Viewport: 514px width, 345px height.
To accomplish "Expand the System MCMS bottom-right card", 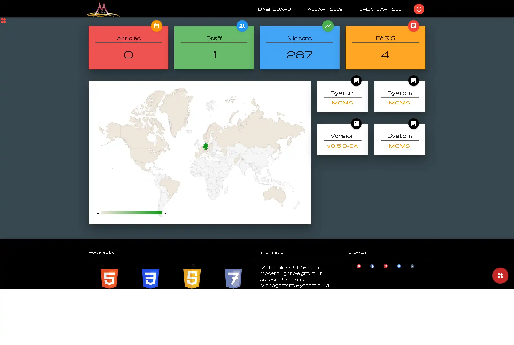I will (413, 123).
